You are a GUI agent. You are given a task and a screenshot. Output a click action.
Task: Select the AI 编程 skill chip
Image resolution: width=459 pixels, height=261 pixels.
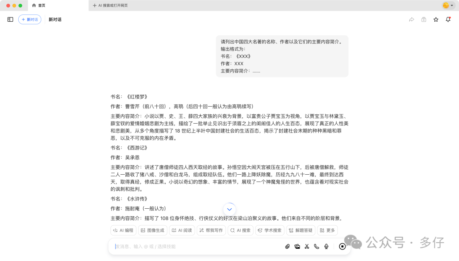point(123,230)
